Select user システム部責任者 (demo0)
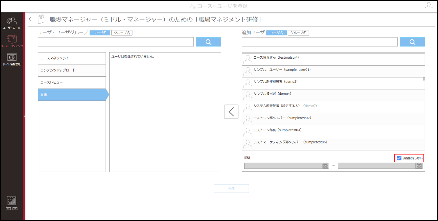This screenshot has width=438, height=221. point(333,108)
